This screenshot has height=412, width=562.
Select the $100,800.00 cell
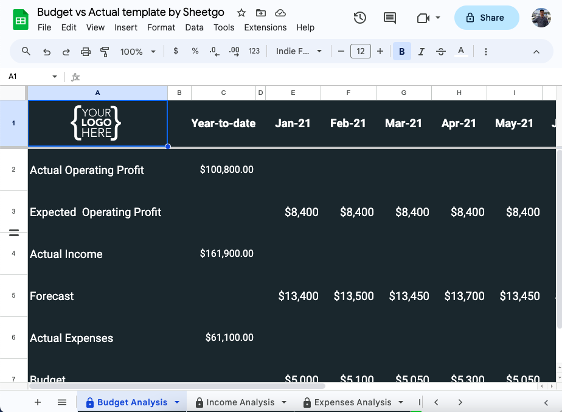pos(223,169)
